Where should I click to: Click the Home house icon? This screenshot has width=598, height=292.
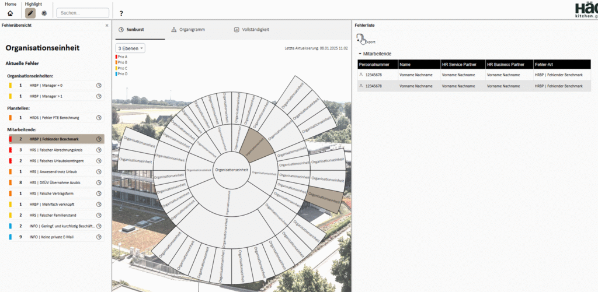(x=10, y=13)
